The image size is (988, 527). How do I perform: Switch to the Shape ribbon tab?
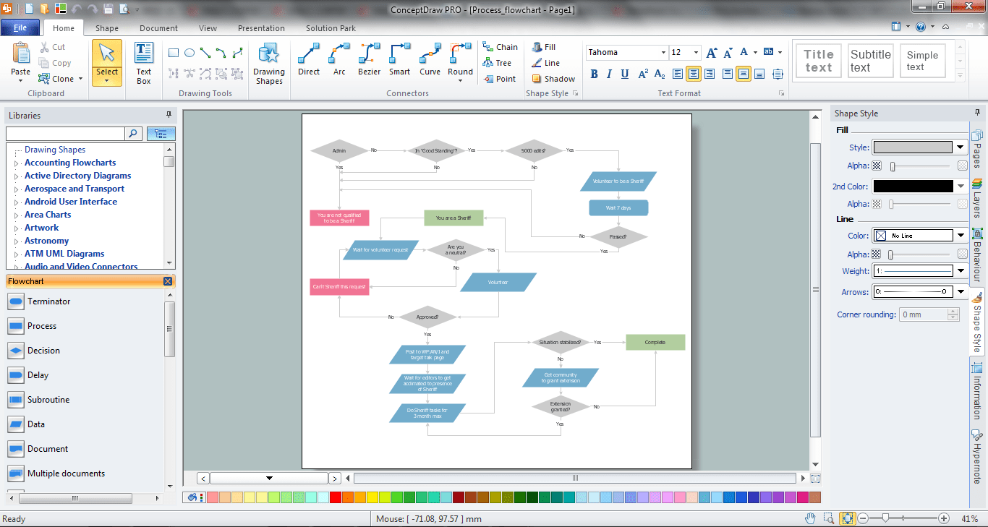coord(106,28)
